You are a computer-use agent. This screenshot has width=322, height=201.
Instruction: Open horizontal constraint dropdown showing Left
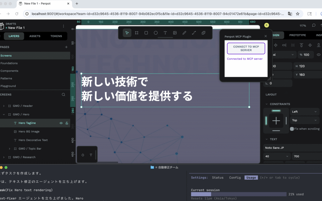tap(305, 112)
